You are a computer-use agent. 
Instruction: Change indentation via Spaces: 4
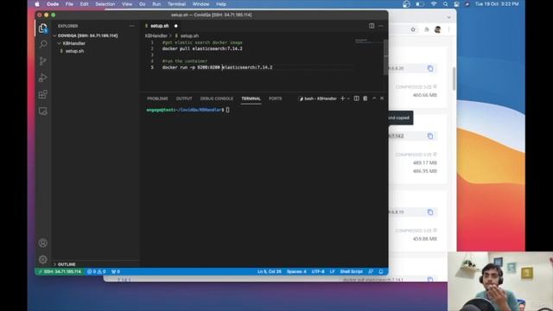(296, 271)
